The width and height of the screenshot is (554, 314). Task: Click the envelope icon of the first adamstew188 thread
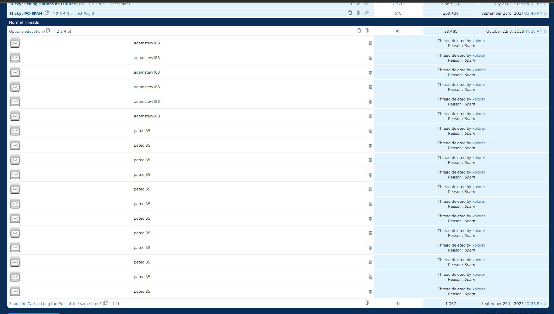tap(15, 43)
